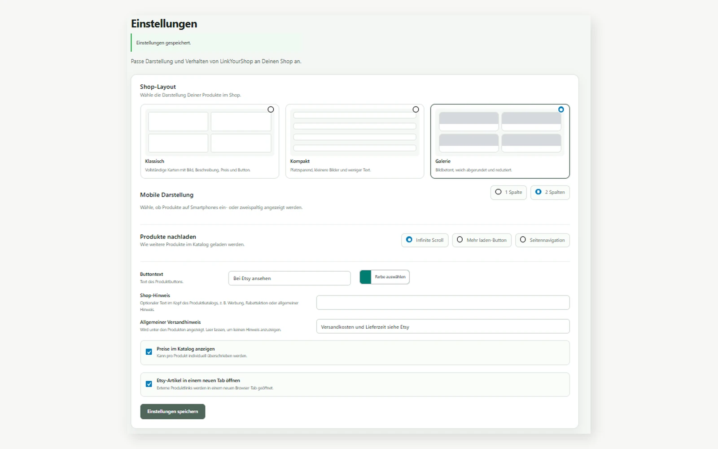This screenshot has height=449, width=718.
Task: Click the Allgemeiner Versandhinweis label
Action: click(x=170, y=322)
